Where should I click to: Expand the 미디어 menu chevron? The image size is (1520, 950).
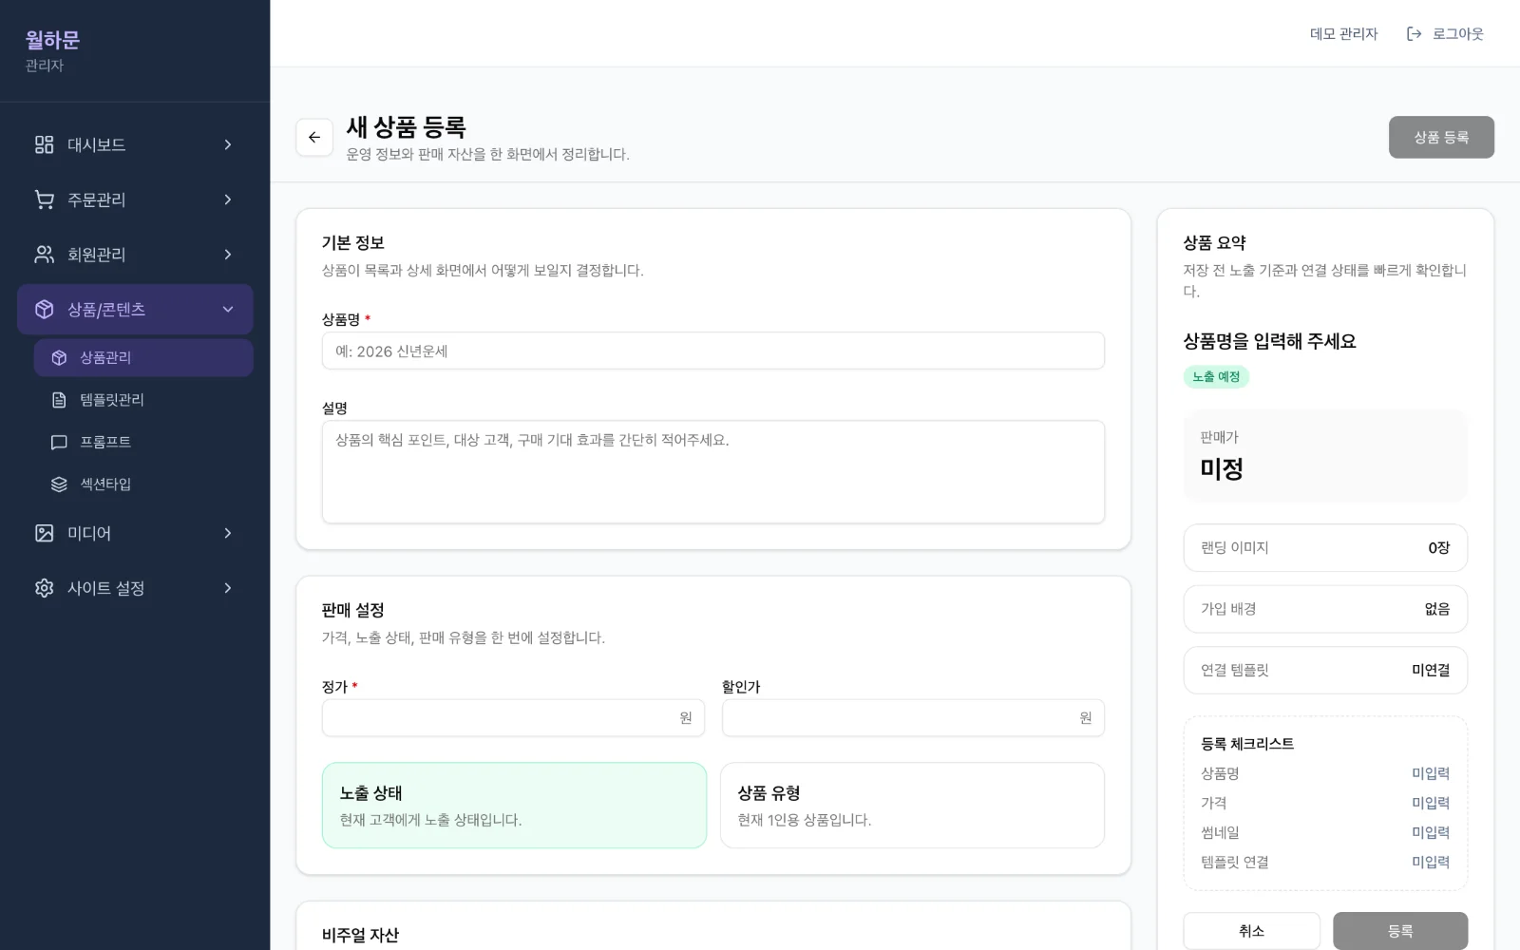tap(228, 533)
